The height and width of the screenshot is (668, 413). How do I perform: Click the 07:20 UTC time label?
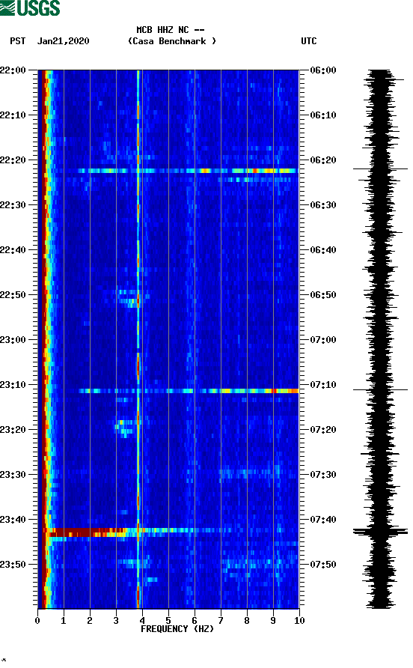(323, 430)
